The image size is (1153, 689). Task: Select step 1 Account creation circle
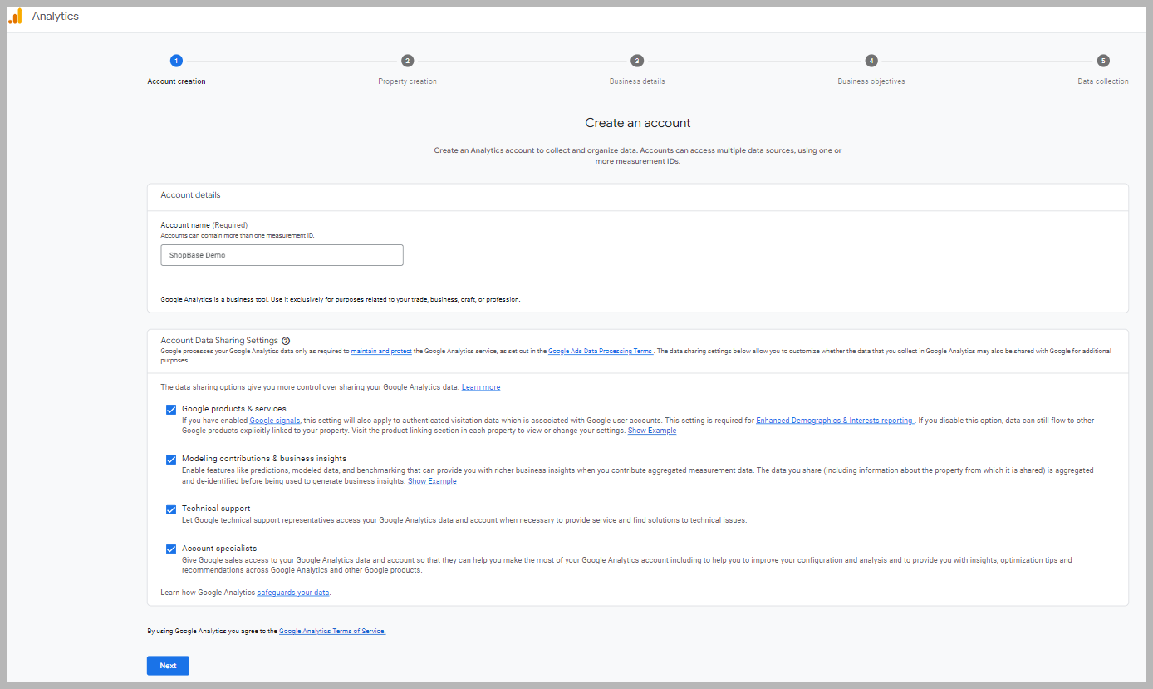click(176, 61)
